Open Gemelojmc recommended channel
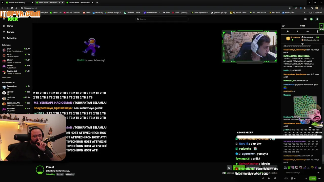 (16, 87)
